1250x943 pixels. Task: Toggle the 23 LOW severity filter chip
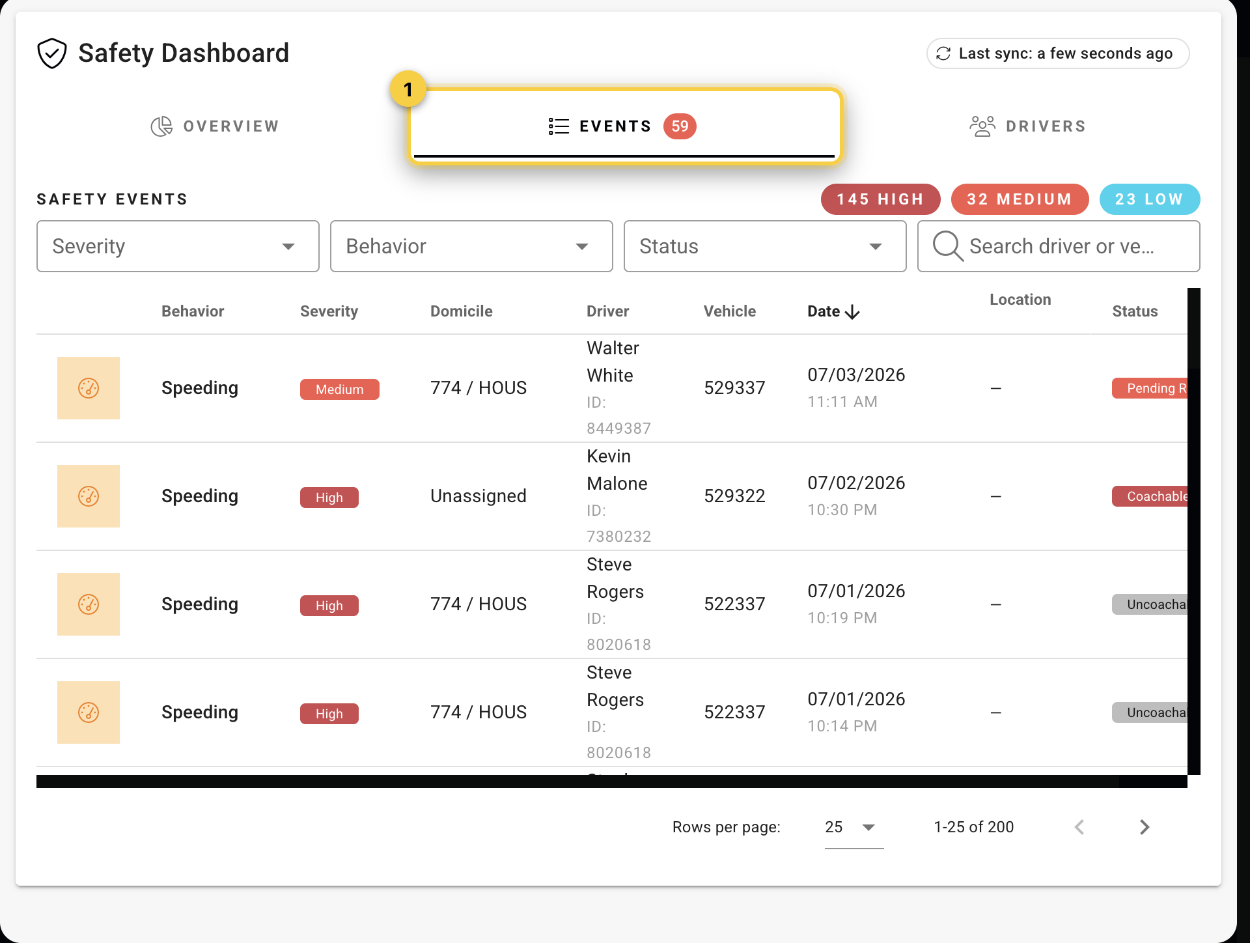click(x=1149, y=199)
